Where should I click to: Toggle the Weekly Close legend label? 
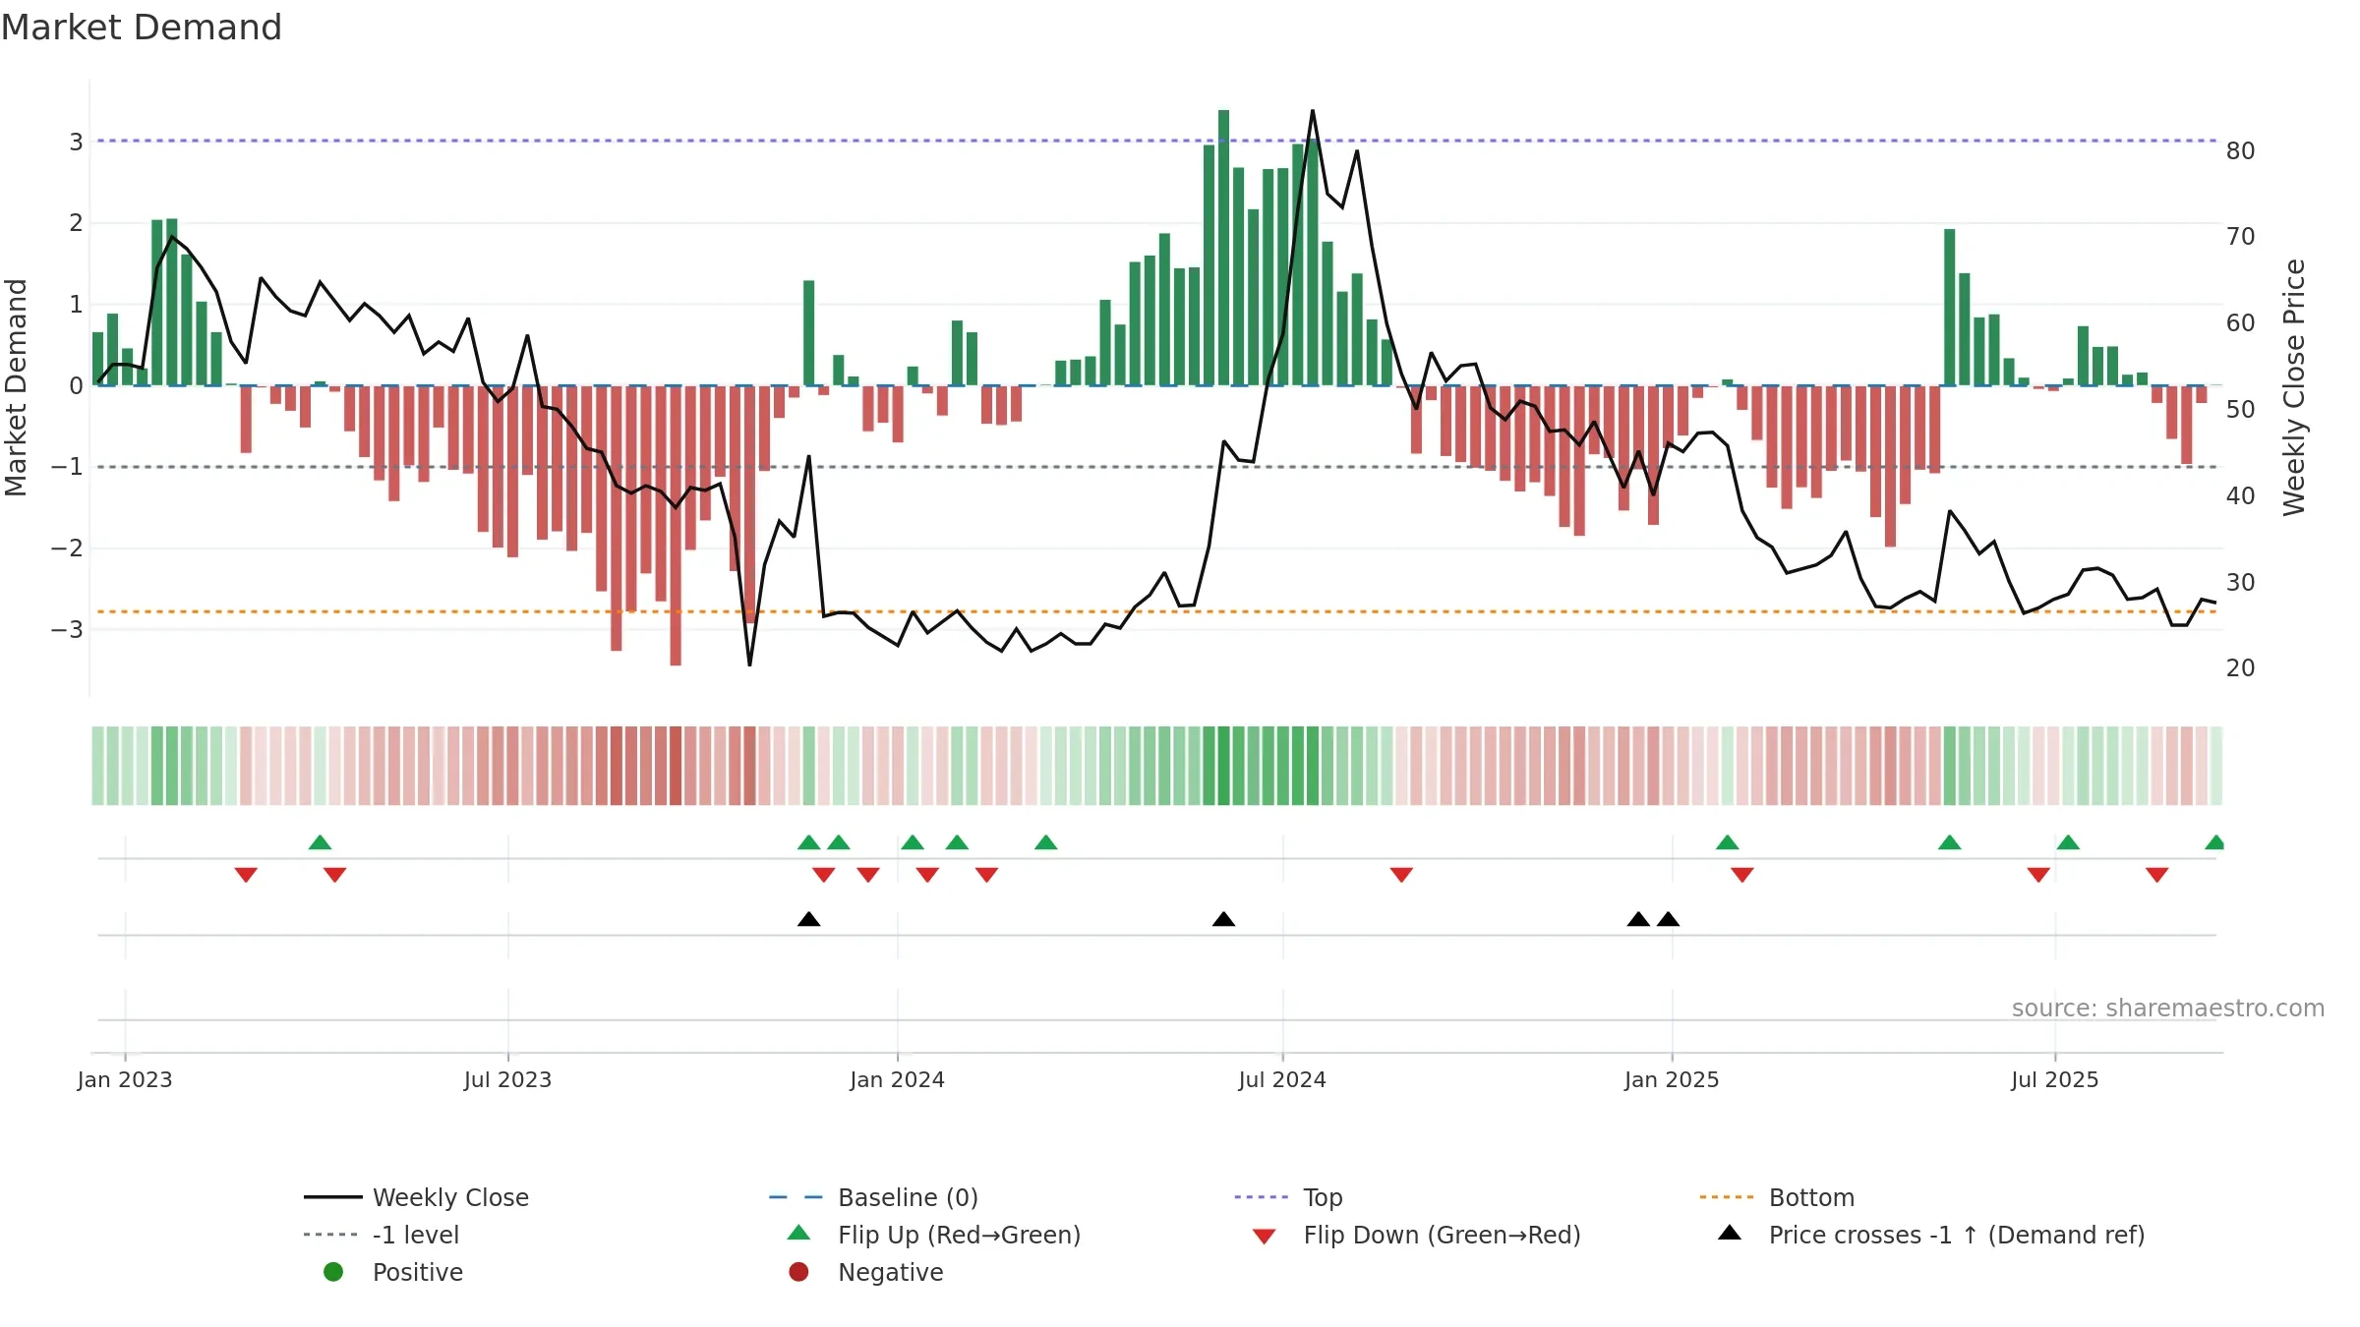coord(450,1197)
